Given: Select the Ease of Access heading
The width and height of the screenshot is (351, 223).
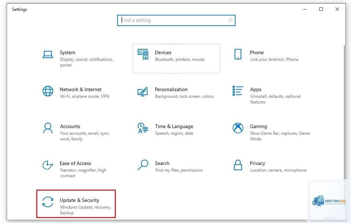Looking at the screenshot, I should point(75,163).
